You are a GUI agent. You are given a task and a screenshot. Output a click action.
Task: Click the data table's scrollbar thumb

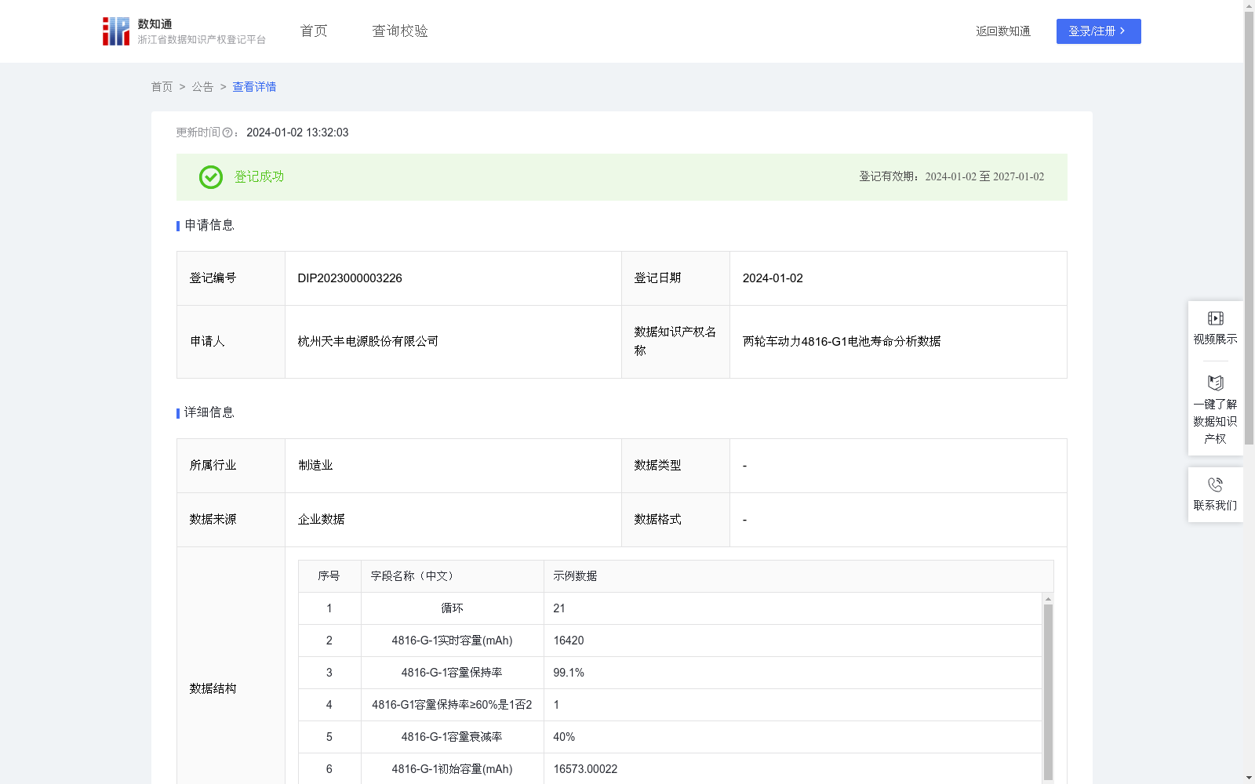pyautogui.click(x=1048, y=691)
